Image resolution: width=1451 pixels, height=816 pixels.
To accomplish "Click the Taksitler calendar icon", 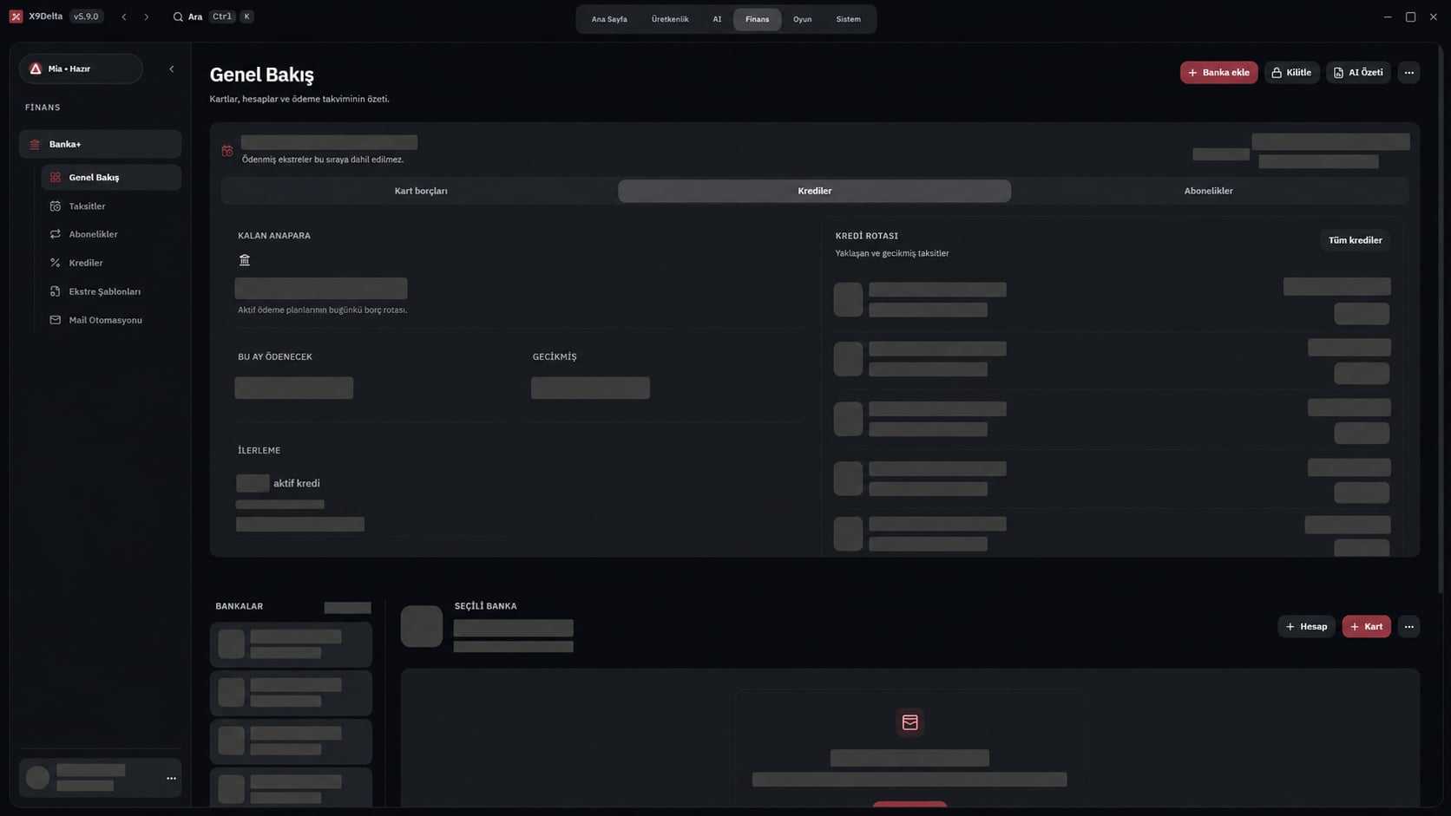I will [x=56, y=206].
